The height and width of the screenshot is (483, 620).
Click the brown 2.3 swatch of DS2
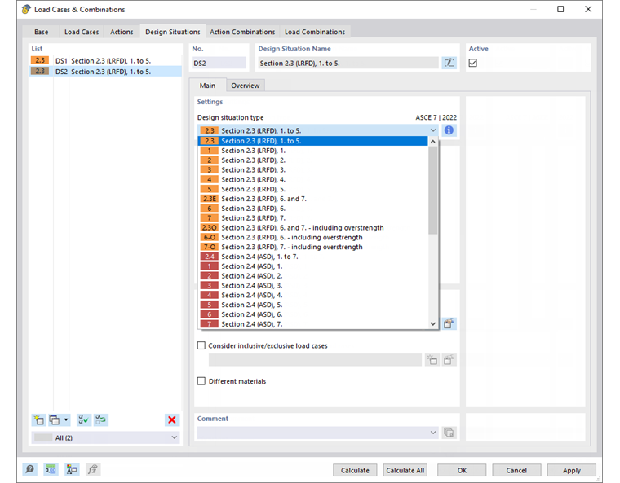click(40, 71)
